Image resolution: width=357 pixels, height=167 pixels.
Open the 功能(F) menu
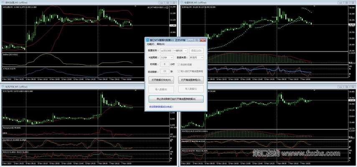coord(150,44)
